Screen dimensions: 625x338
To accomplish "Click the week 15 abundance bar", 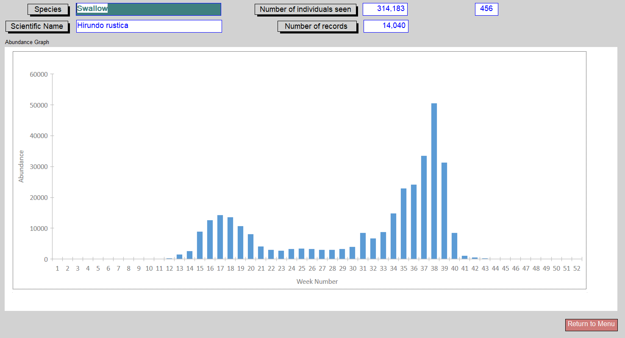I will (x=200, y=246).
